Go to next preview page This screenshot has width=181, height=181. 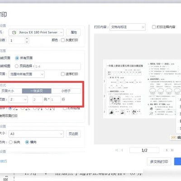pyautogui.click(x=167, y=150)
